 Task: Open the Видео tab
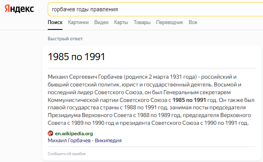point(101,22)
